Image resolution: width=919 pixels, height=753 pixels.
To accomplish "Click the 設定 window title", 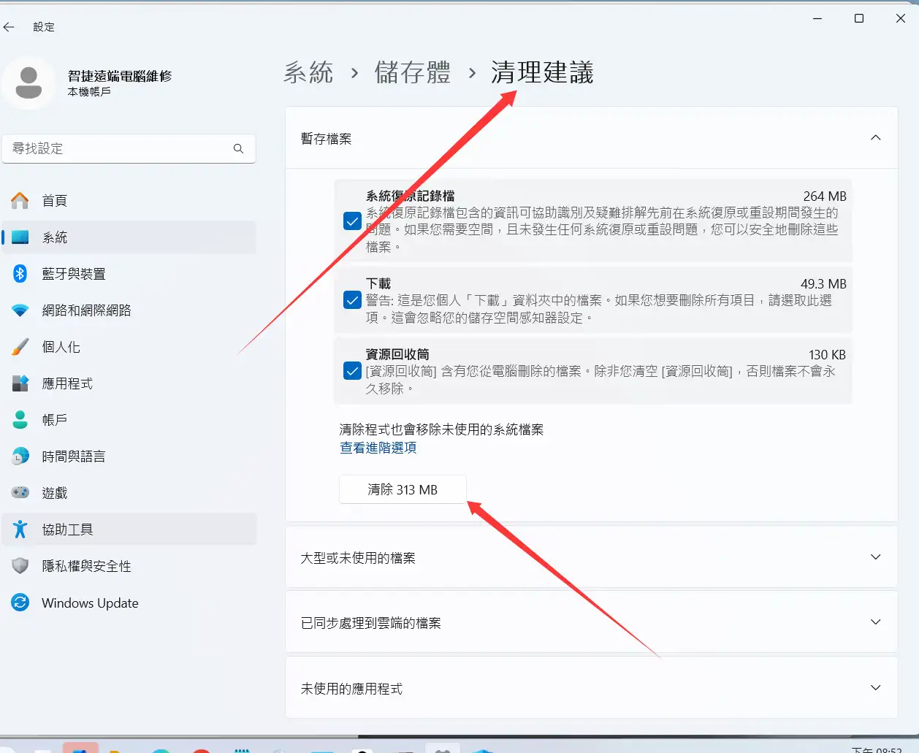I will 44,27.
